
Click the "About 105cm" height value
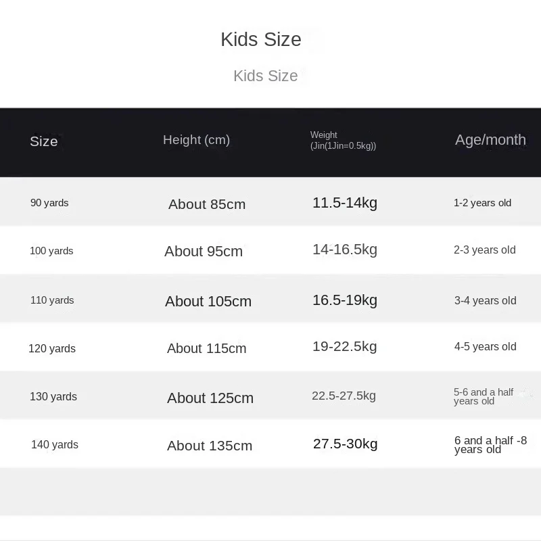[208, 302]
